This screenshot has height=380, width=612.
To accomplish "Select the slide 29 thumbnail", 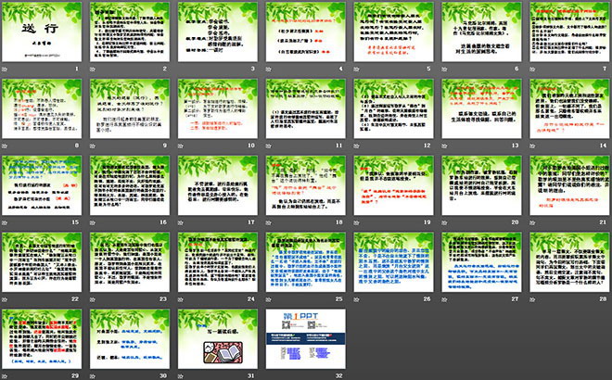I will point(42,339).
